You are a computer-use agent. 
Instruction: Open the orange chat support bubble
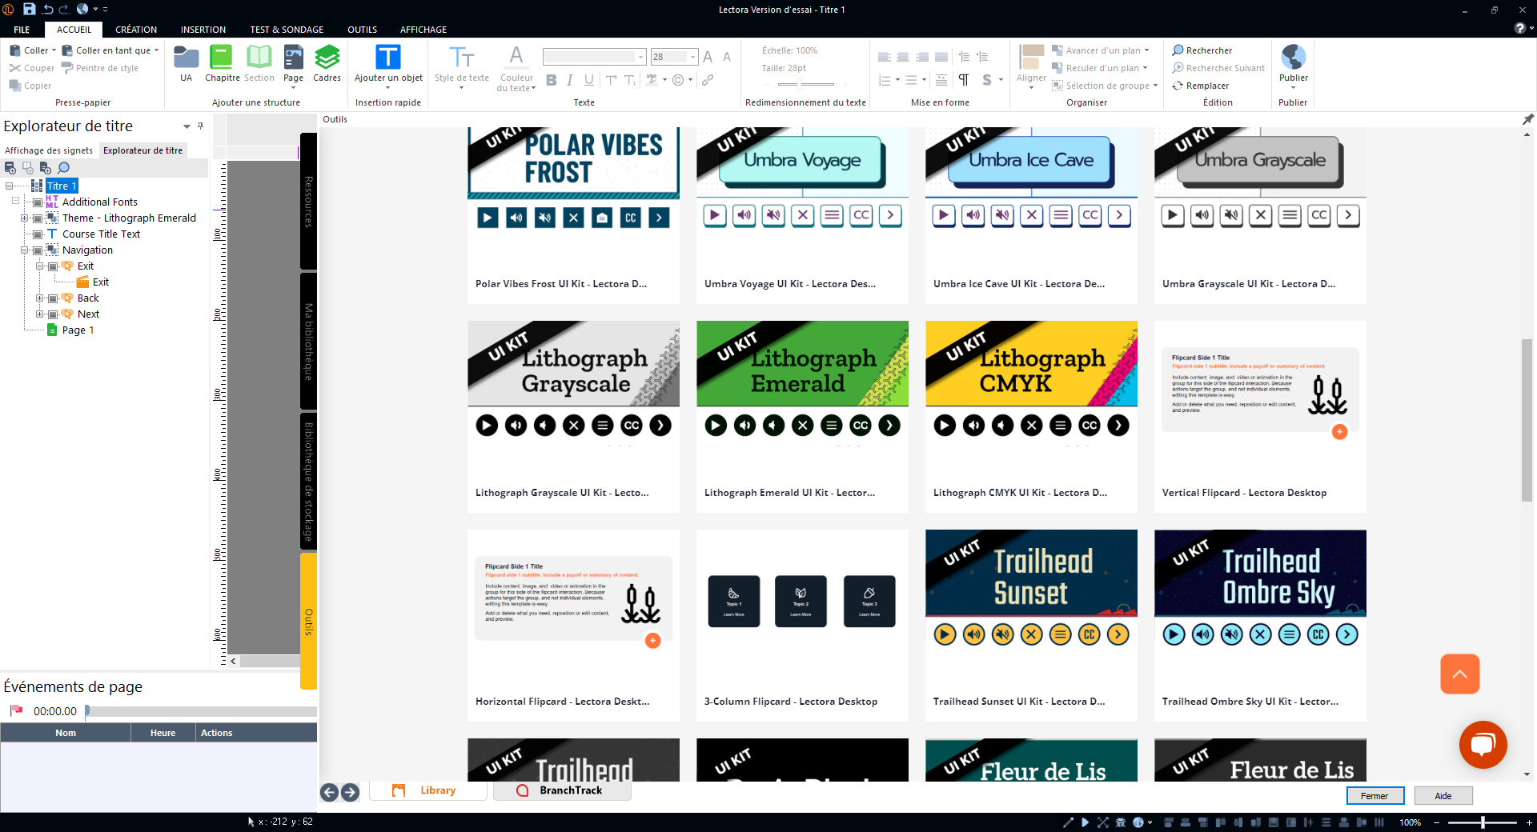(x=1483, y=744)
